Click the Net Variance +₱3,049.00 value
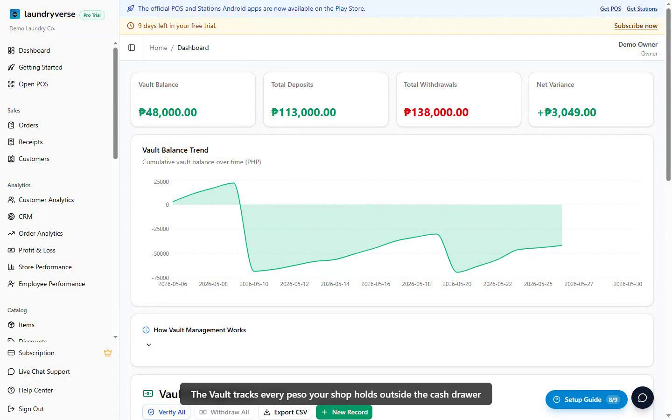Screen dimensions: 672x420 567,112
